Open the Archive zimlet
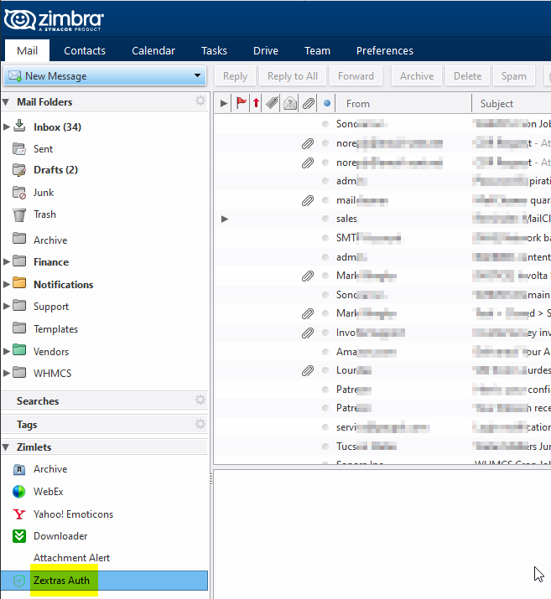This screenshot has width=551, height=599. point(50,469)
